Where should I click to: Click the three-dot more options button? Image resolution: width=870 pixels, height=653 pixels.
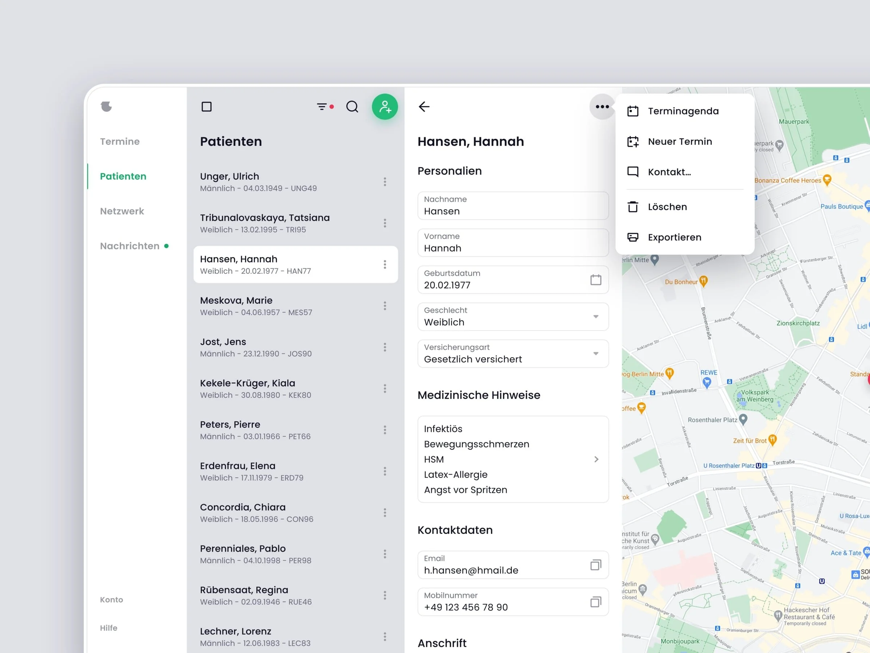point(602,107)
